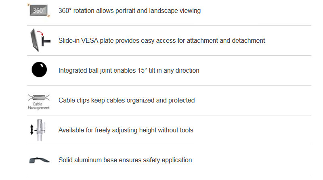The image size is (323, 180).
Task: Click the "Cable Management" caption under icon
Action: 39,107
